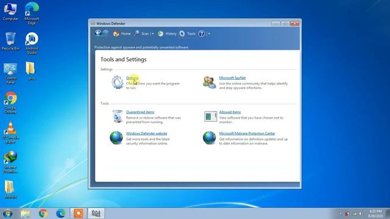The height and width of the screenshot is (219, 390).
Task: Select the Control Panel desktop icon
Action: (x=10, y=74)
